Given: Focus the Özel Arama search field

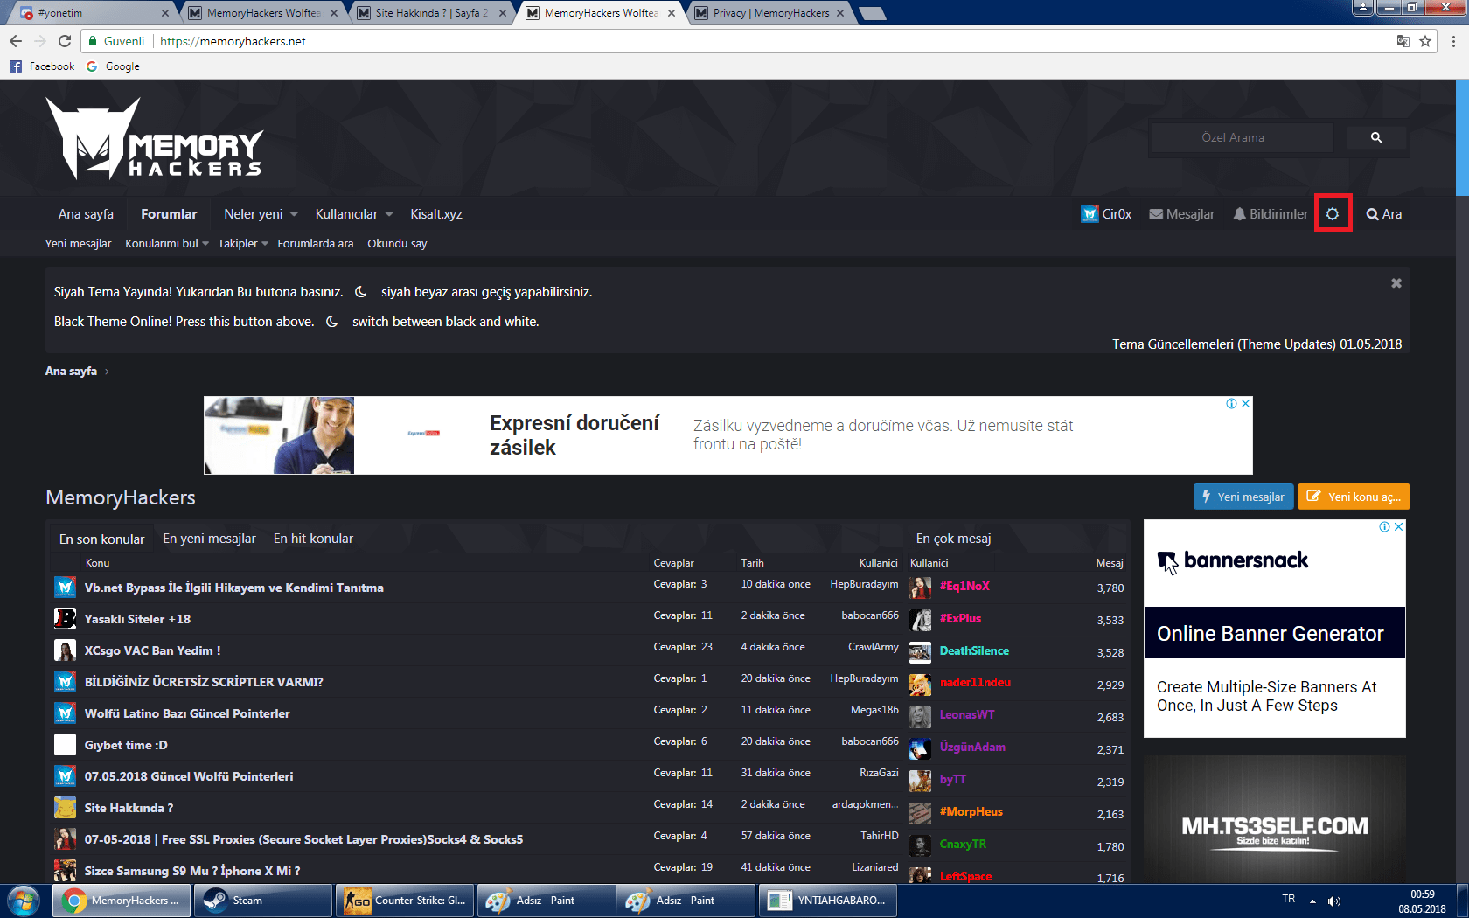Looking at the screenshot, I should click(x=1242, y=137).
